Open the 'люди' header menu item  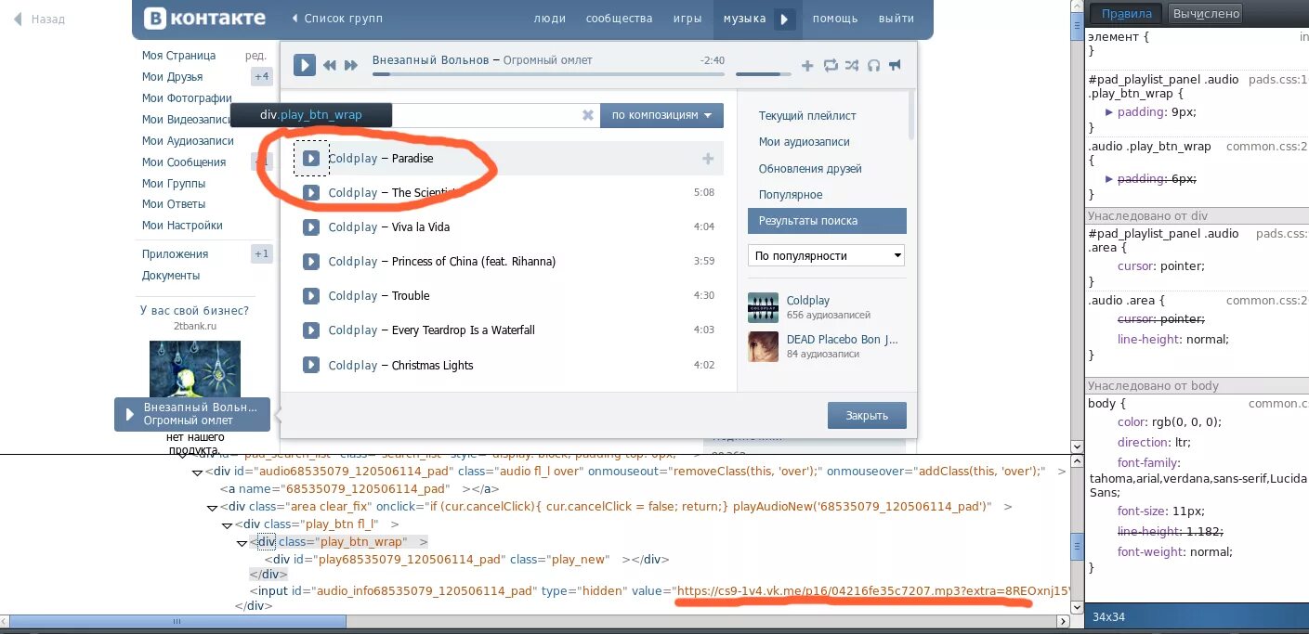[x=550, y=19]
